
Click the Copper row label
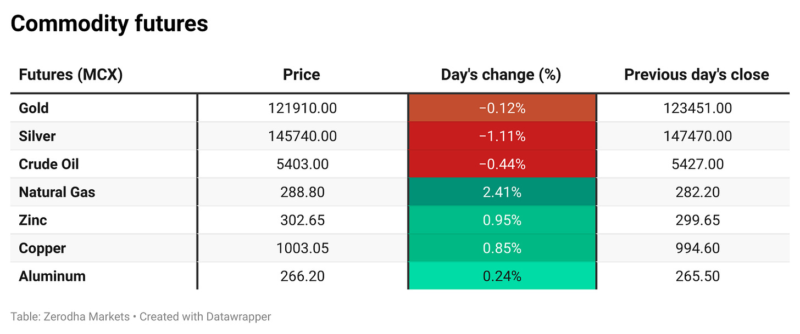click(42, 248)
